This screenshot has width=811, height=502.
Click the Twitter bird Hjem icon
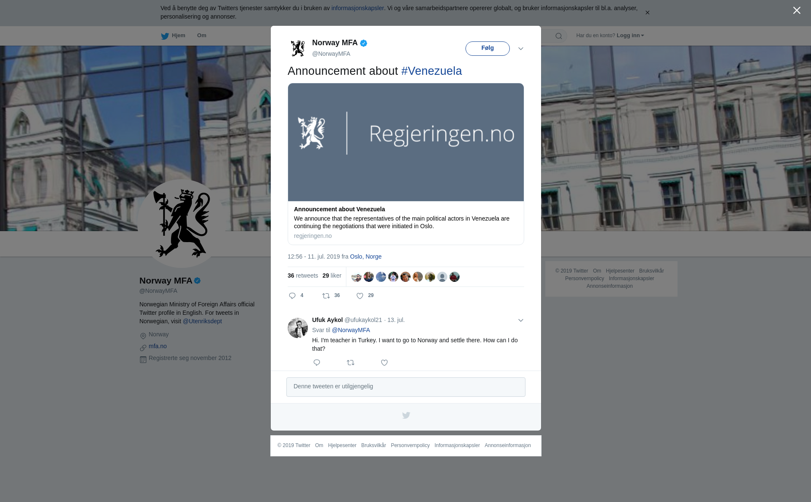point(165,36)
